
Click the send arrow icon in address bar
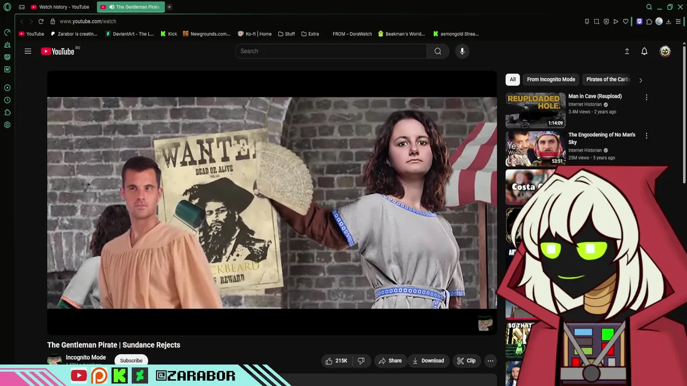click(616, 21)
